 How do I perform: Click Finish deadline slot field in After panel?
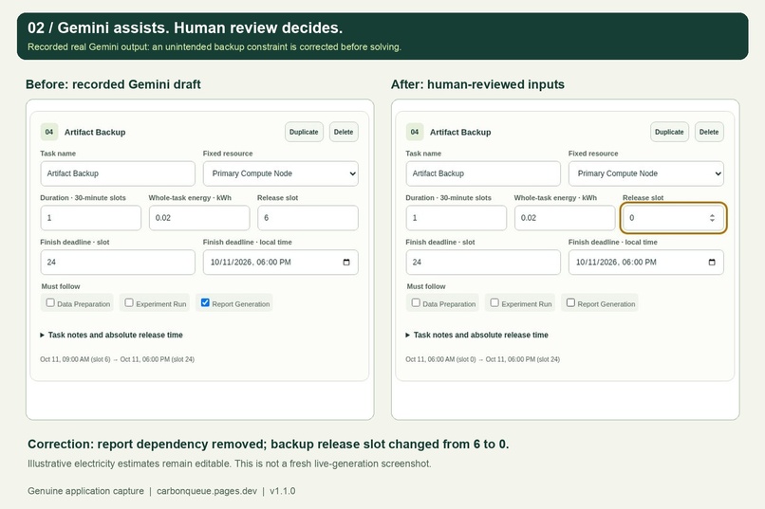click(x=483, y=262)
